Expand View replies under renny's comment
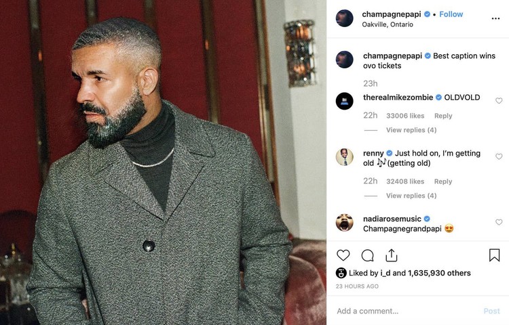 tap(411, 196)
